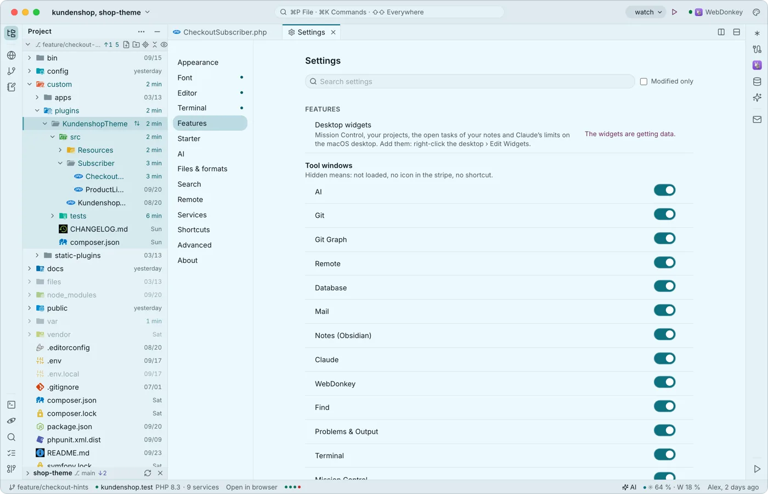Expand the bin folder
The image size is (768, 494).
coord(29,58)
